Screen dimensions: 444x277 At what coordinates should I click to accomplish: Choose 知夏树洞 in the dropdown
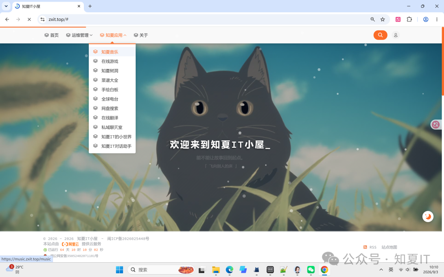click(112, 71)
